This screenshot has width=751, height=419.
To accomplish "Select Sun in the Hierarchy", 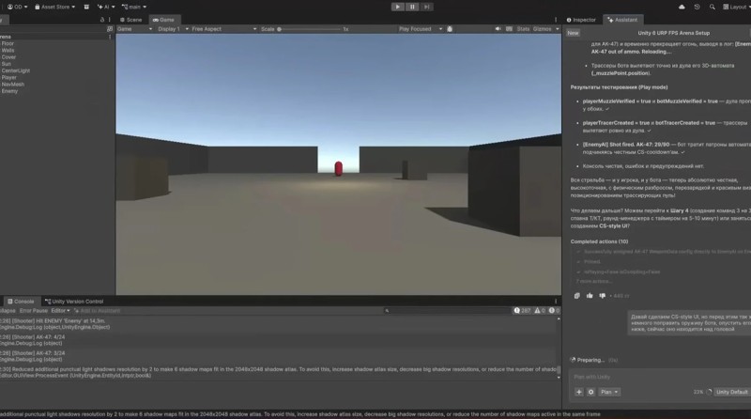I will (x=7, y=63).
